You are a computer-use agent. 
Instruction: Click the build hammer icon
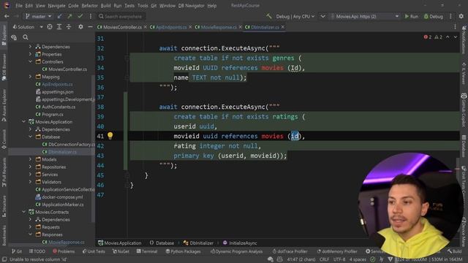coord(269,16)
